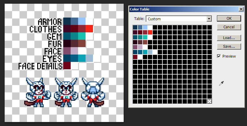The width and height of the screenshot is (247, 126).
Task: Click the middle character sprite on canvas
Action: pos(66,92)
